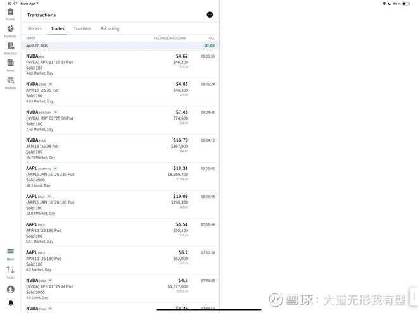
Task: Open the NVDA JAN 16 '26 98 Put trade
Action: click(120, 148)
